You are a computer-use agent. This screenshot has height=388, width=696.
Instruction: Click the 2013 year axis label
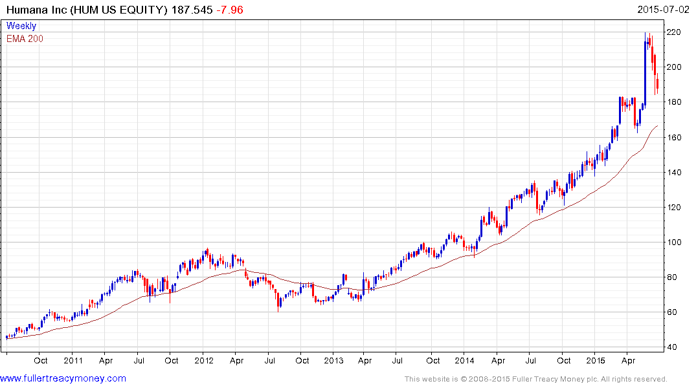[x=333, y=360]
